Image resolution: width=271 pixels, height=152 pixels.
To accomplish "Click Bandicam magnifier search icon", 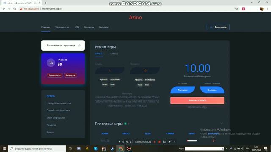I will coord(127,142).
